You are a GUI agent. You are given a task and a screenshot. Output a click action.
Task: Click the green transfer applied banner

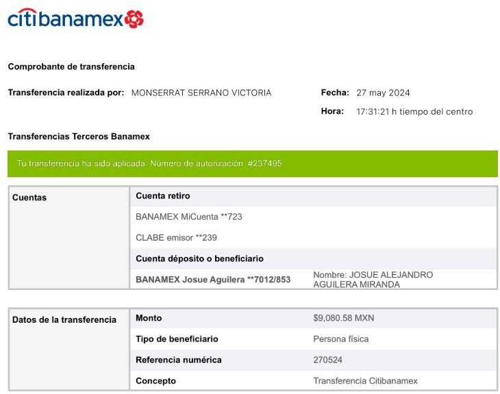click(x=252, y=164)
